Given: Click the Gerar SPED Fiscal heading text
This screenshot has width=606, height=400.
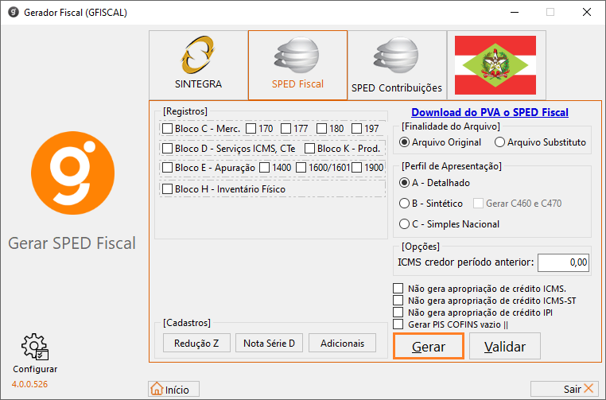Looking at the screenshot, I should pos(72,243).
